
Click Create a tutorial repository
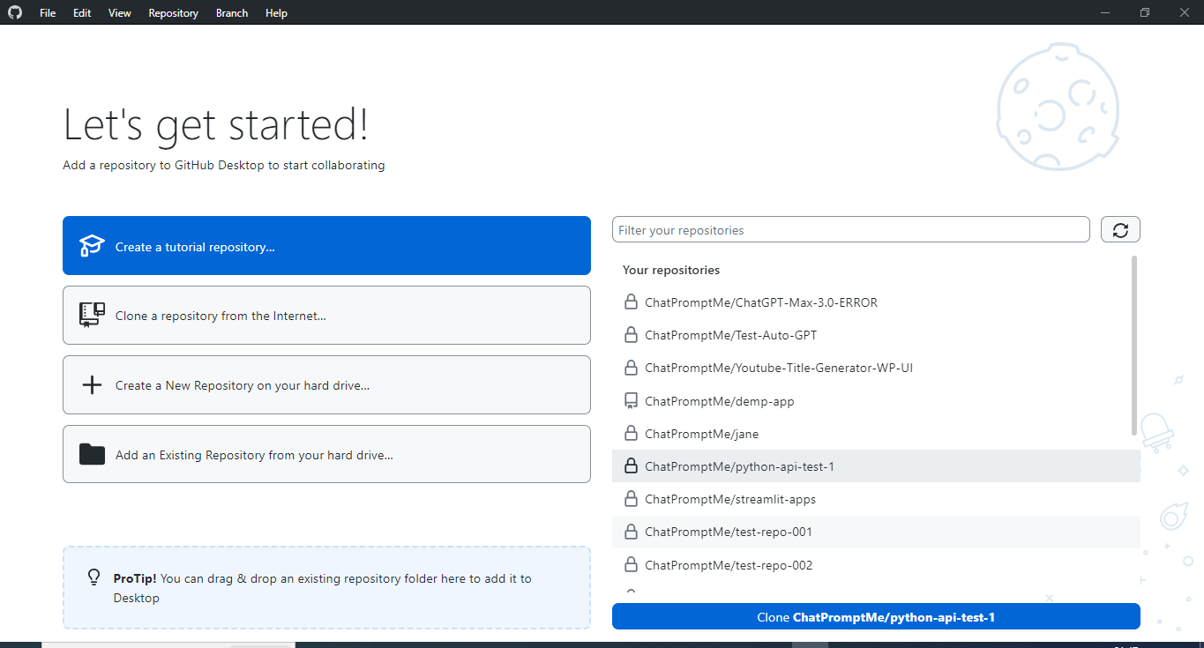[x=326, y=245]
